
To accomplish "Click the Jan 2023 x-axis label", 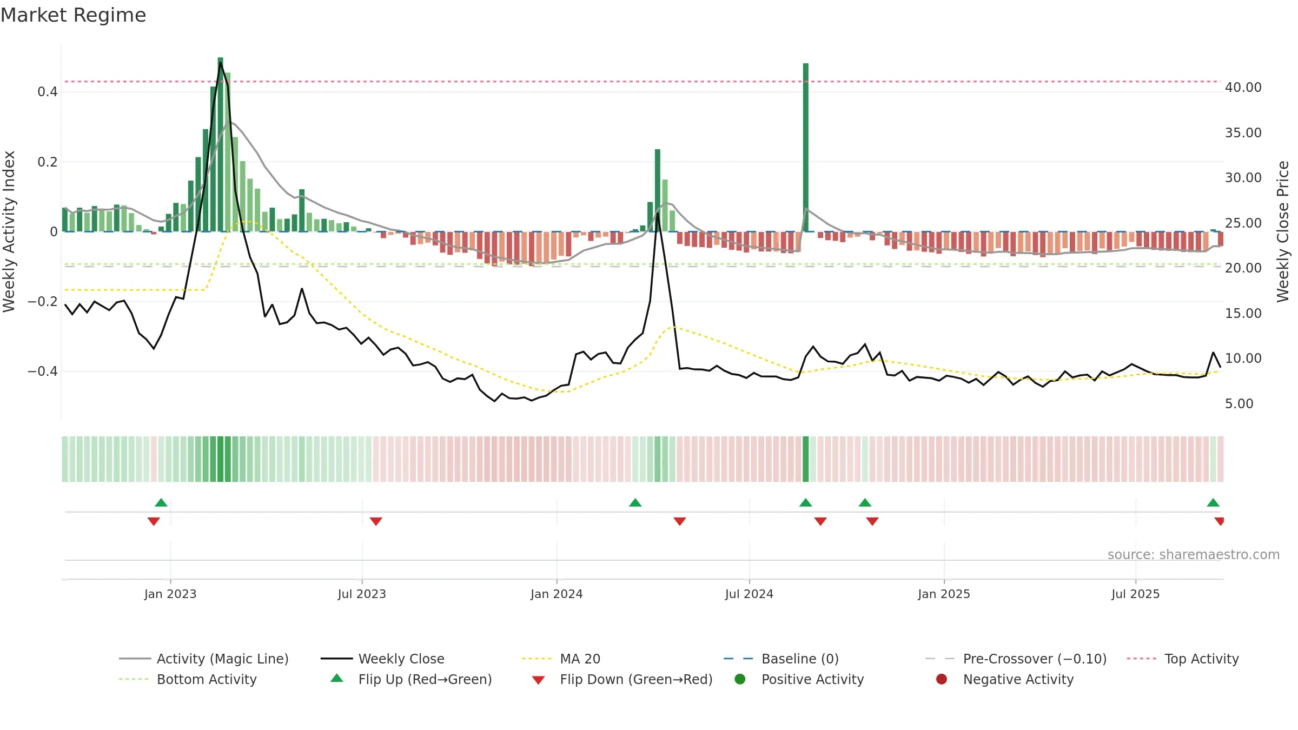I will coord(170,594).
